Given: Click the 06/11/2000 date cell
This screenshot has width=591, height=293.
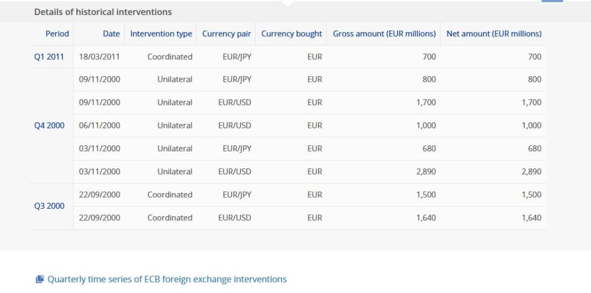Looking at the screenshot, I should [99, 125].
